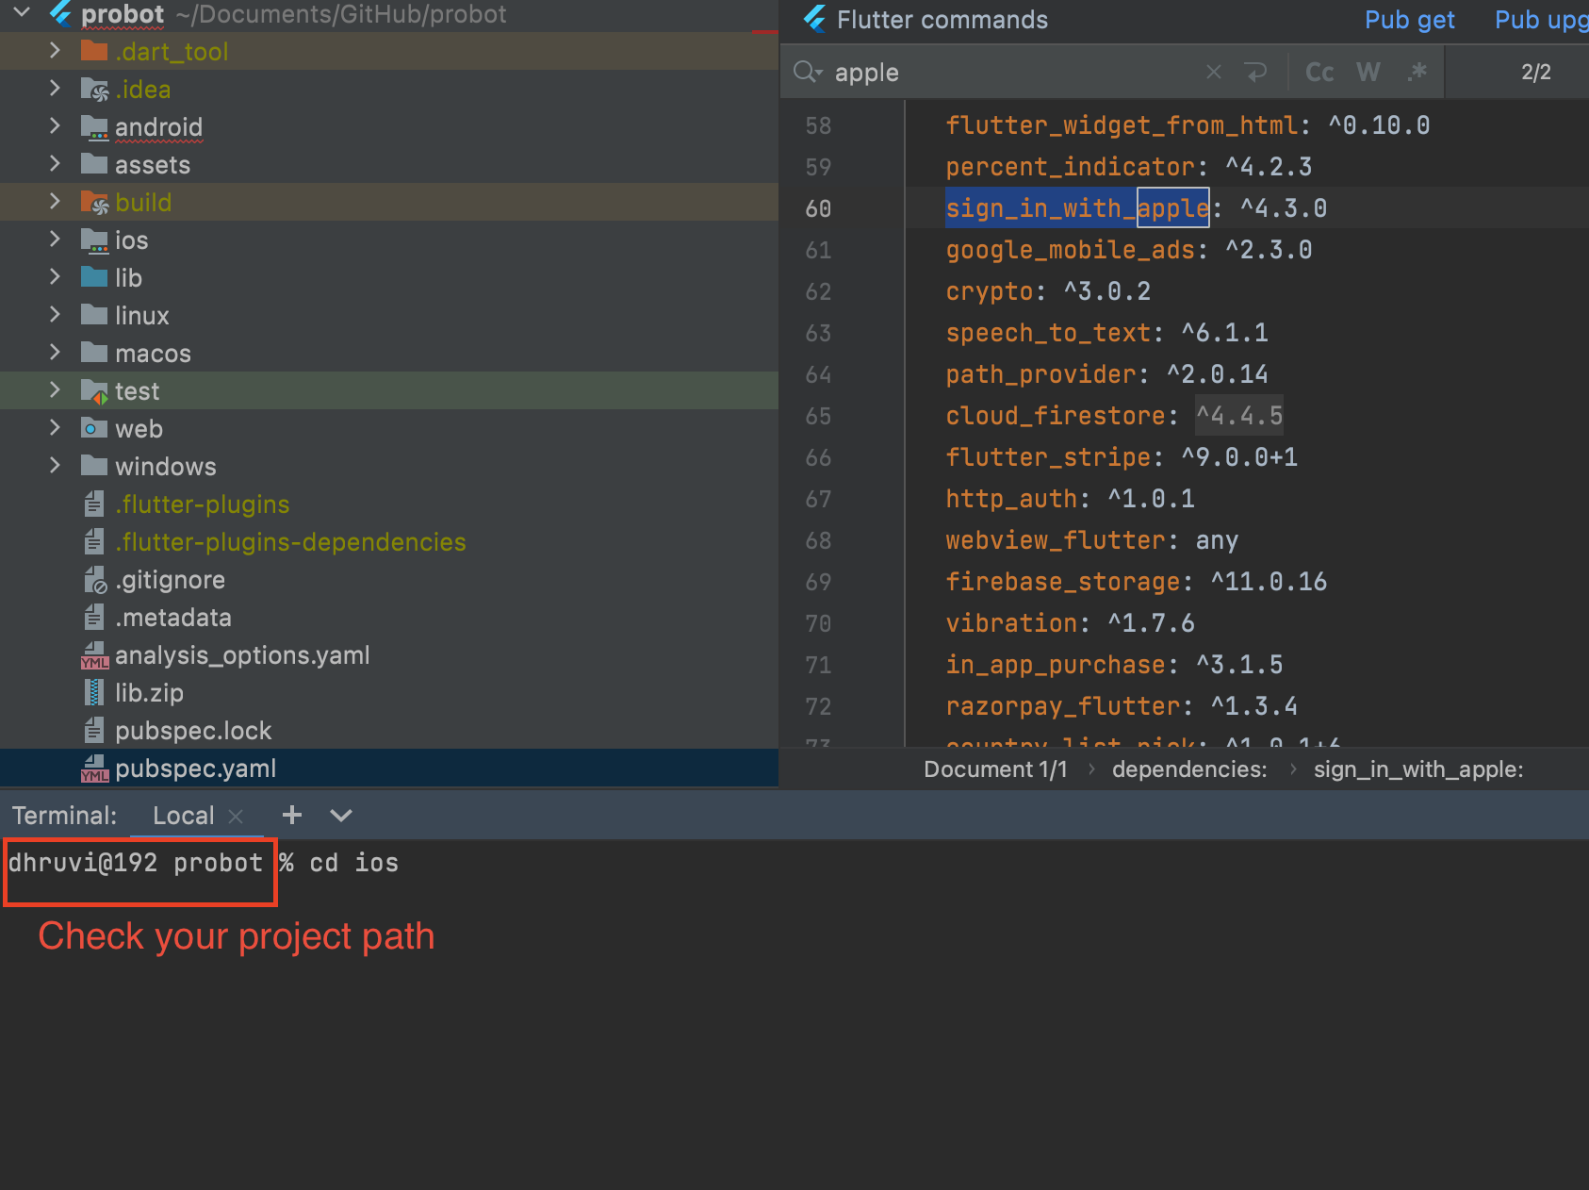Viewport: 1589px width, 1190px height.
Task: Click the pubspec.yaml file icon
Action: point(94,769)
